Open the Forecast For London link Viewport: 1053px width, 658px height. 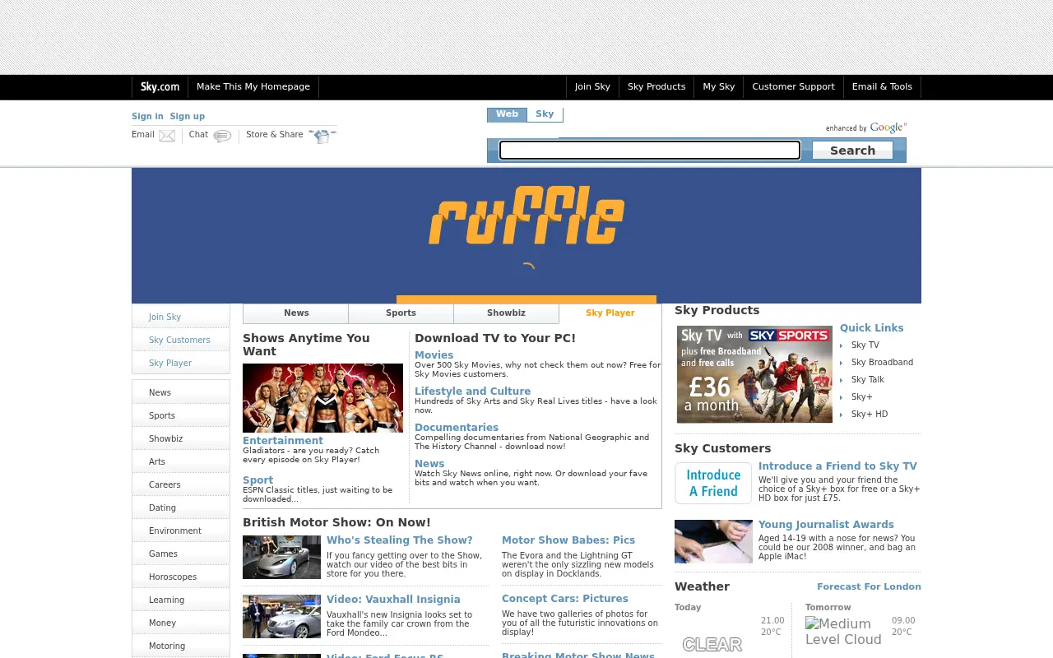point(869,586)
